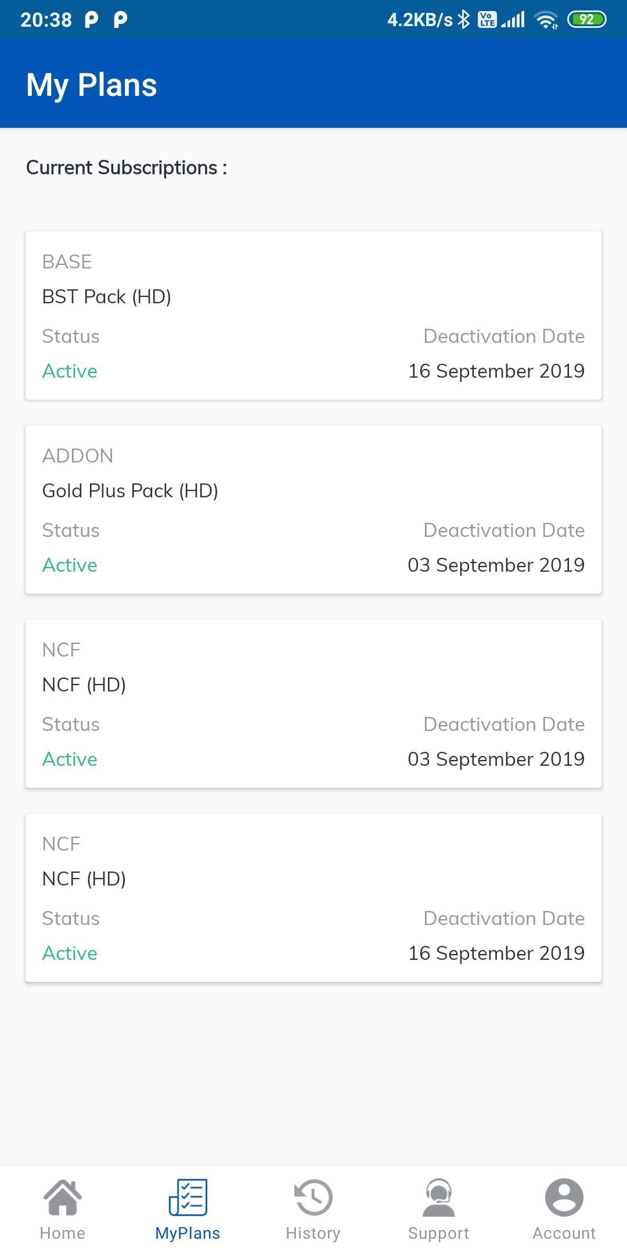Select NCF (HD) card expiring 03 September
627x1255 pixels.
(313, 704)
